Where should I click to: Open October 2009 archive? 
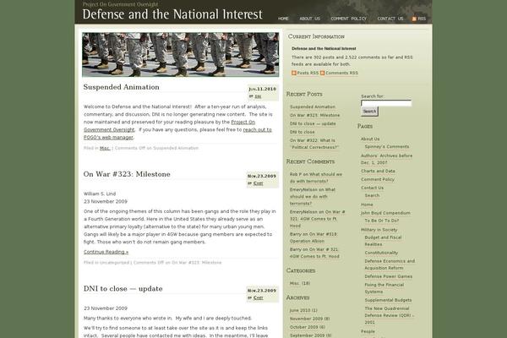click(x=308, y=327)
